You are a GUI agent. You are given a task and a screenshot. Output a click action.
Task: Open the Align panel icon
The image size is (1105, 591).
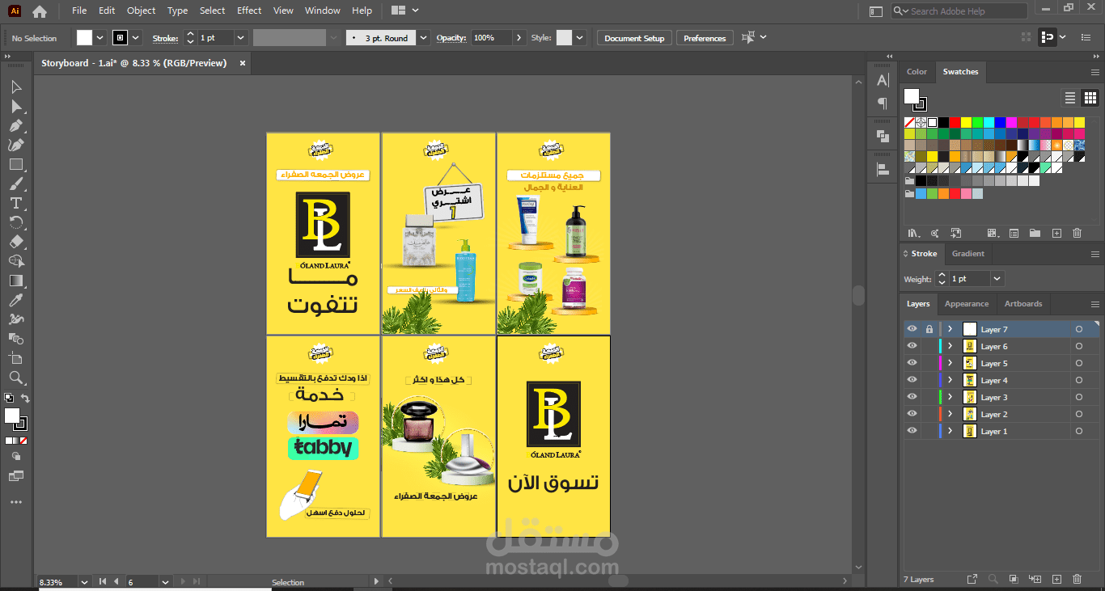click(x=883, y=169)
